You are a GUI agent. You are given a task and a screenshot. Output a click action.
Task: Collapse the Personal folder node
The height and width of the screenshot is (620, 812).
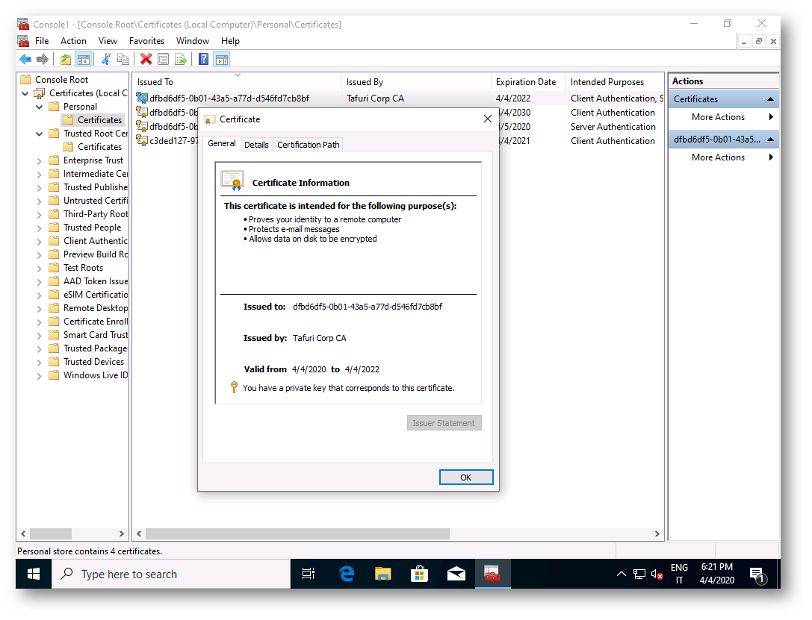pyautogui.click(x=40, y=107)
